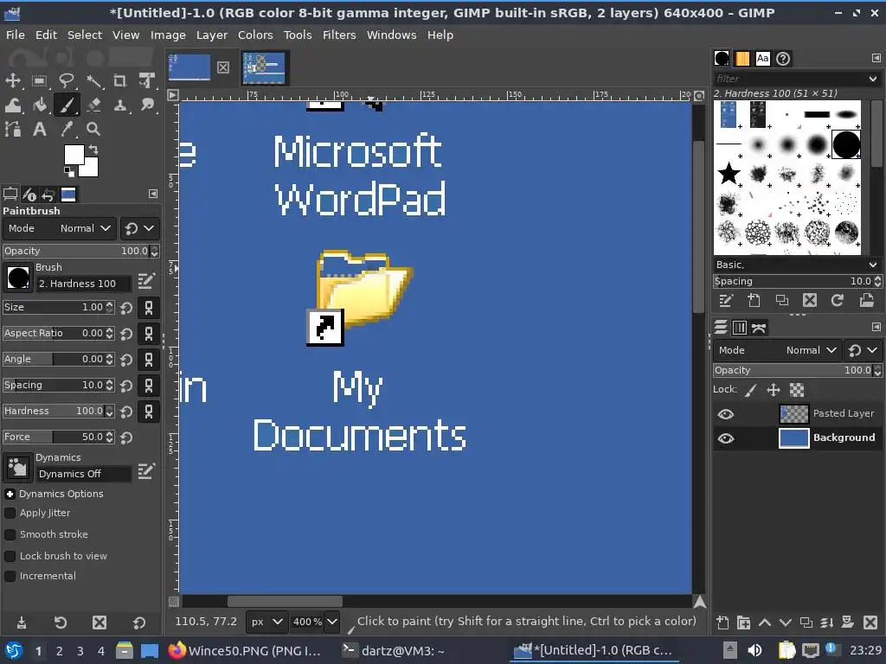The height and width of the screenshot is (664, 886).
Task: Toggle lock pixels brush icon in Layers
Action: coord(750,390)
